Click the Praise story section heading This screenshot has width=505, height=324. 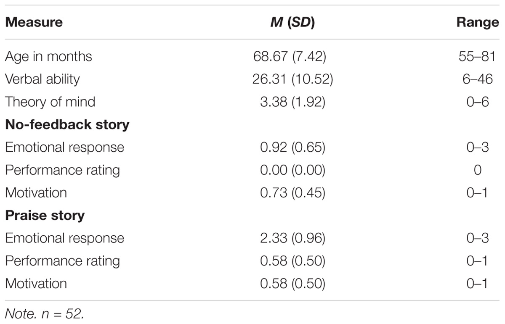[x=45, y=216]
